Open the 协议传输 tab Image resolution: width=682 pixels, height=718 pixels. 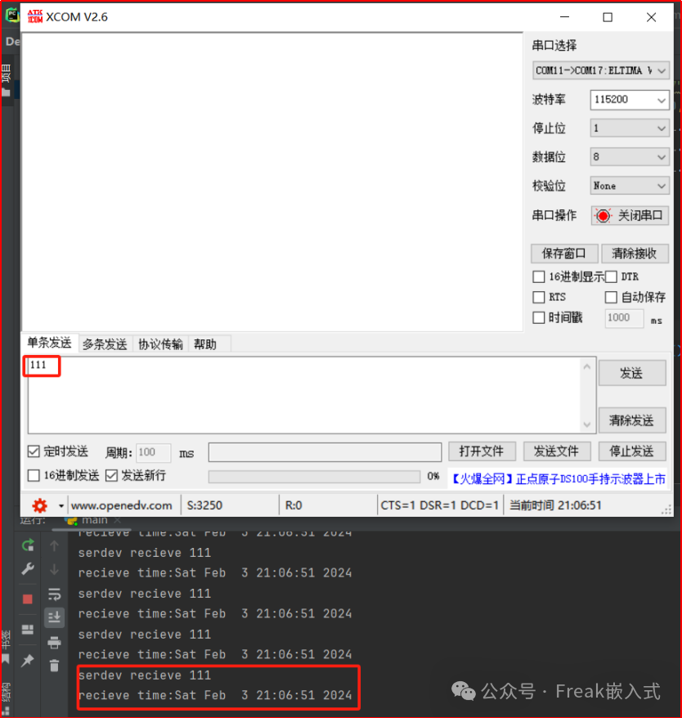[x=160, y=344]
